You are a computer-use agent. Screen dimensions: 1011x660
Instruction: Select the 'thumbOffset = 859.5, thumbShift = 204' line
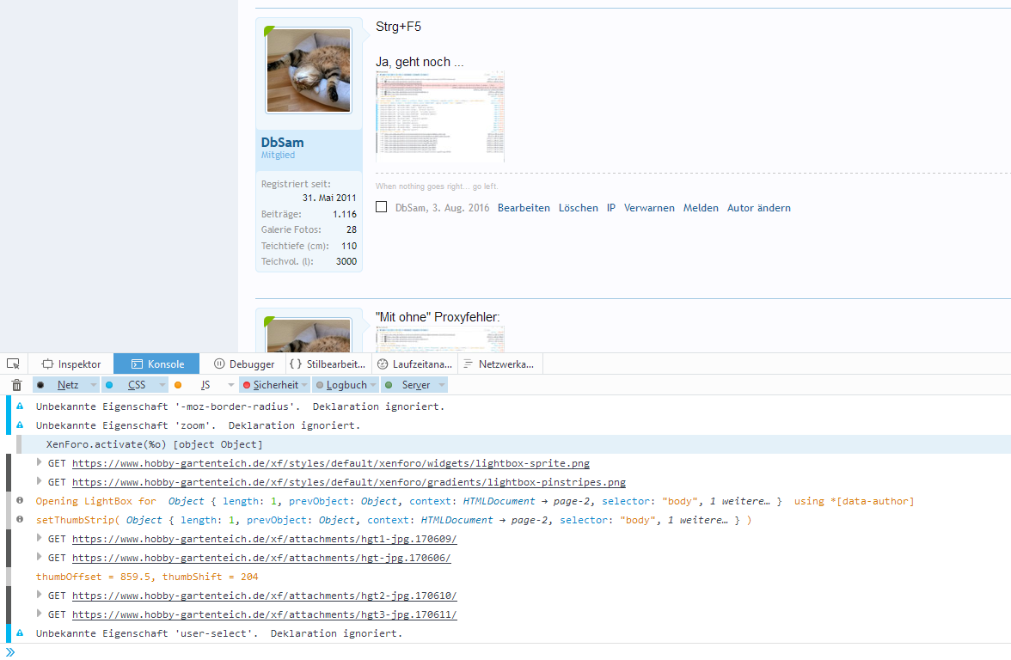coord(147,577)
